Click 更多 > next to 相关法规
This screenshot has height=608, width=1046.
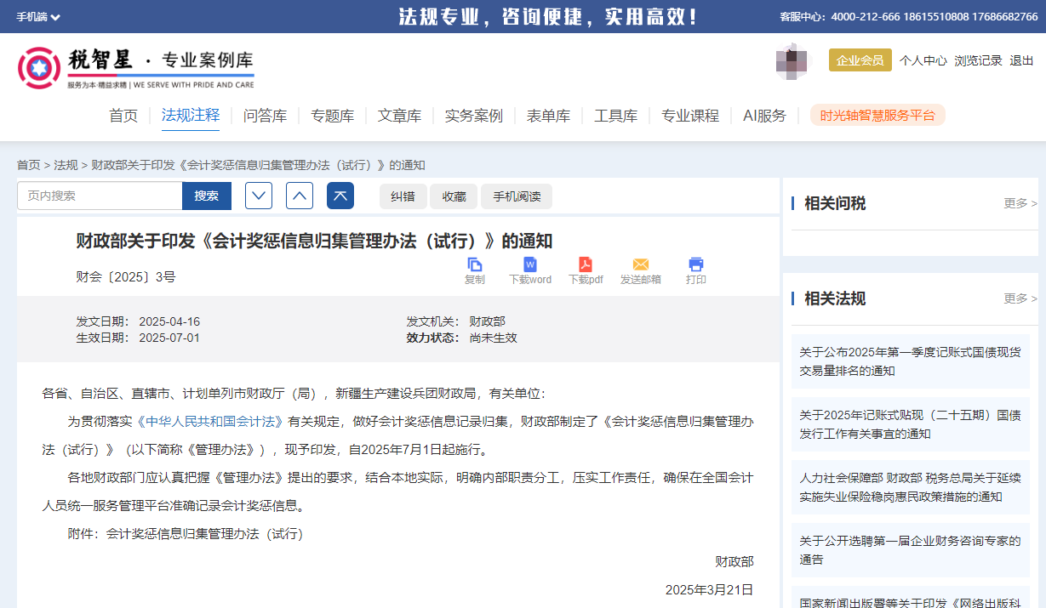pos(1020,298)
